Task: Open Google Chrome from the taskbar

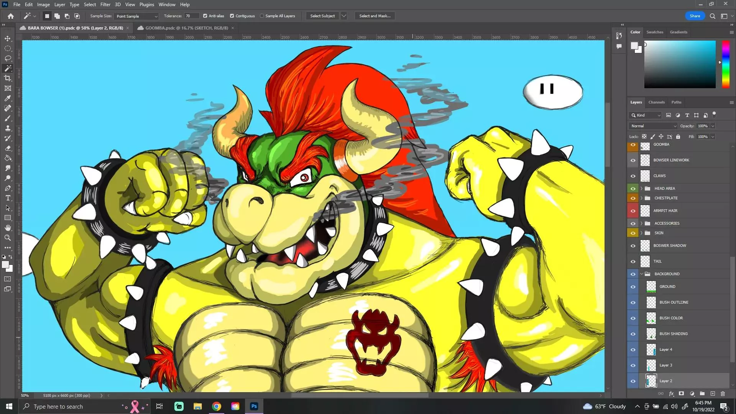Action: 216,406
